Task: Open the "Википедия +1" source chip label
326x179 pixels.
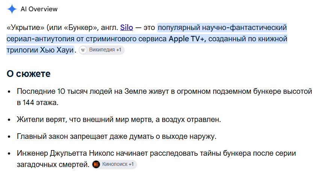Action: pyautogui.click(x=105, y=50)
